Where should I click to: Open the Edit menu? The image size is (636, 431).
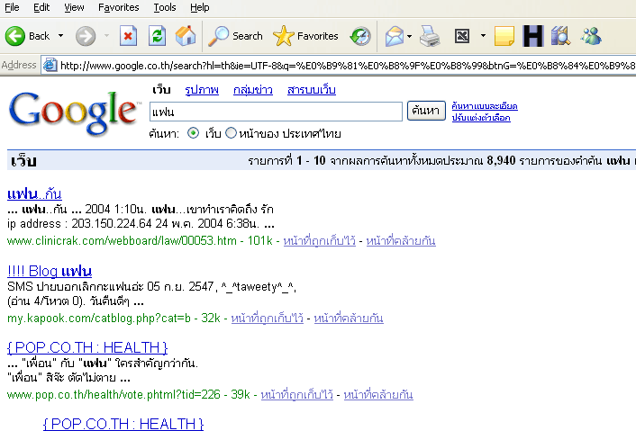(41, 7)
